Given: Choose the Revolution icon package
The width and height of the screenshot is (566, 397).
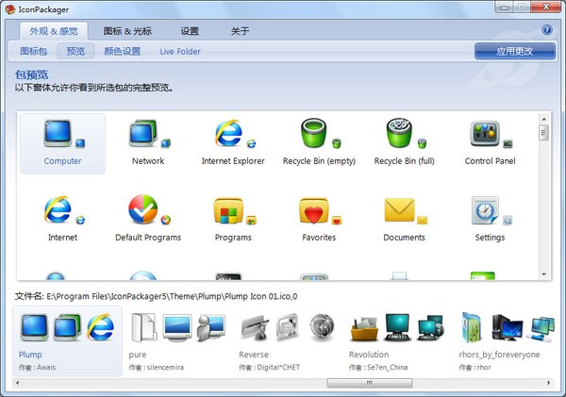Looking at the screenshot, I should (x=398, y=341).
